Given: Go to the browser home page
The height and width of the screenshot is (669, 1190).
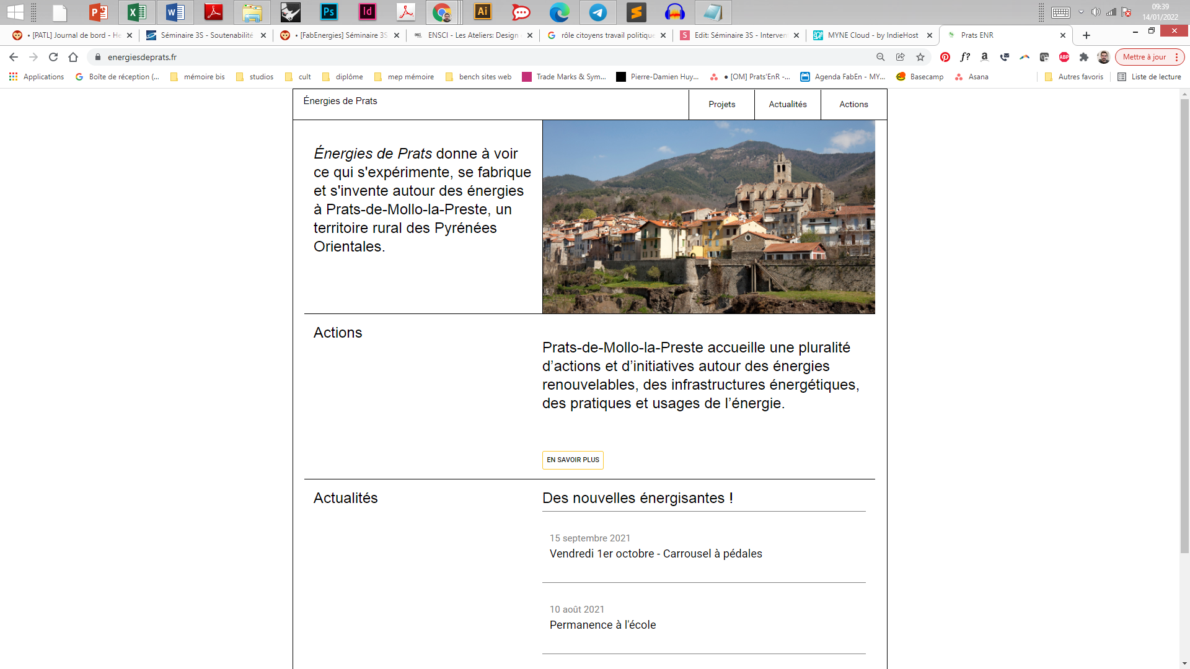Looking at the screenshot, I should [73, 57].
